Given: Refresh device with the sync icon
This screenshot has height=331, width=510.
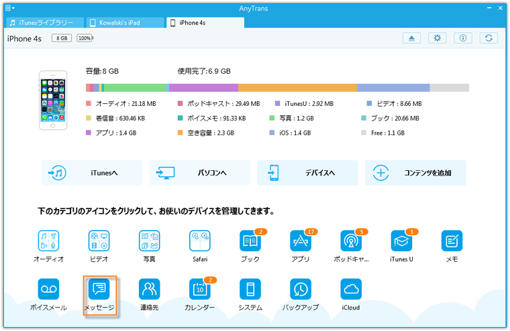Looking at the screenshot, I should click(x=489, y=38).
